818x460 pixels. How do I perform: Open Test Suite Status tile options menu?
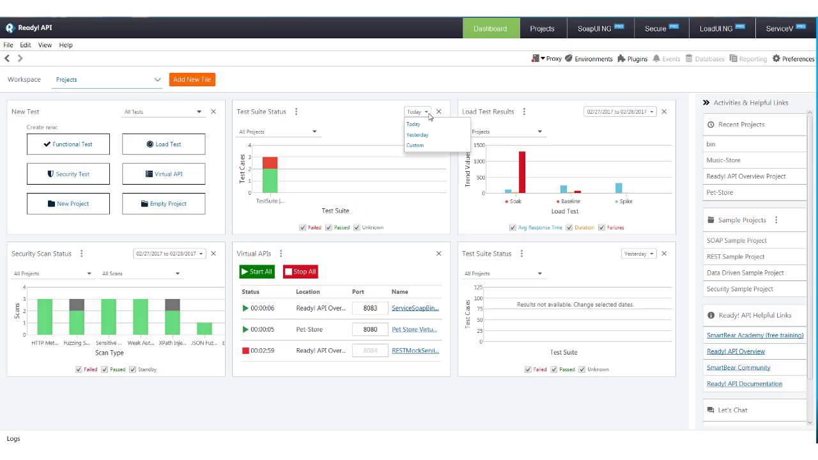[296, 112]
